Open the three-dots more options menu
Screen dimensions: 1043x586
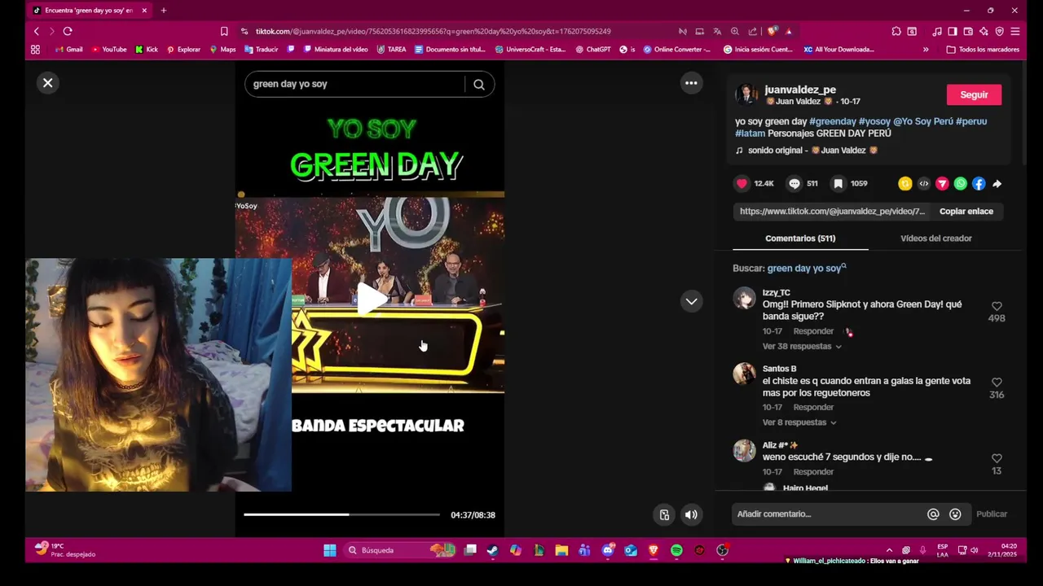(x=691, y=83)
